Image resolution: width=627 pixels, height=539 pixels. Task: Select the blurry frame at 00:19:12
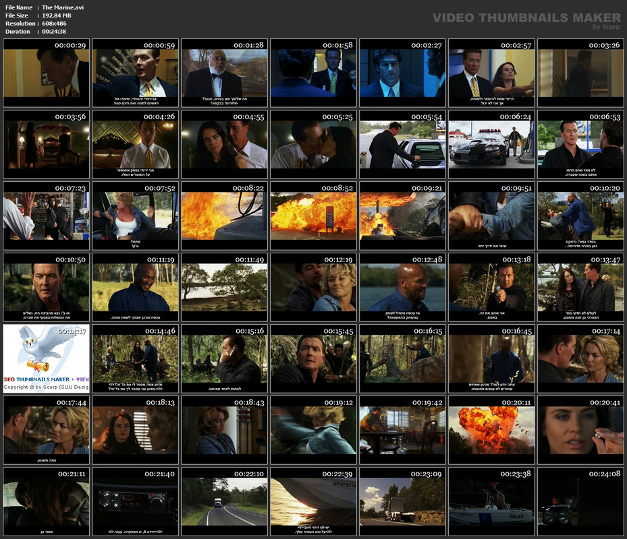tap(313, 431)
